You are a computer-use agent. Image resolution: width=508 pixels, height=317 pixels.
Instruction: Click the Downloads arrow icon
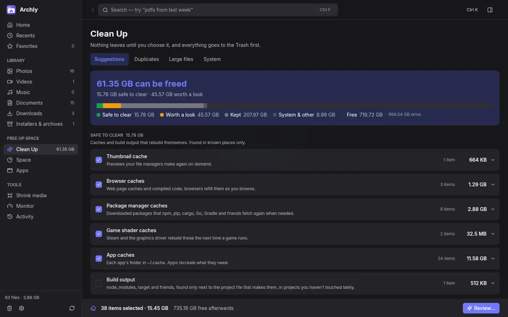pos(10,113)
